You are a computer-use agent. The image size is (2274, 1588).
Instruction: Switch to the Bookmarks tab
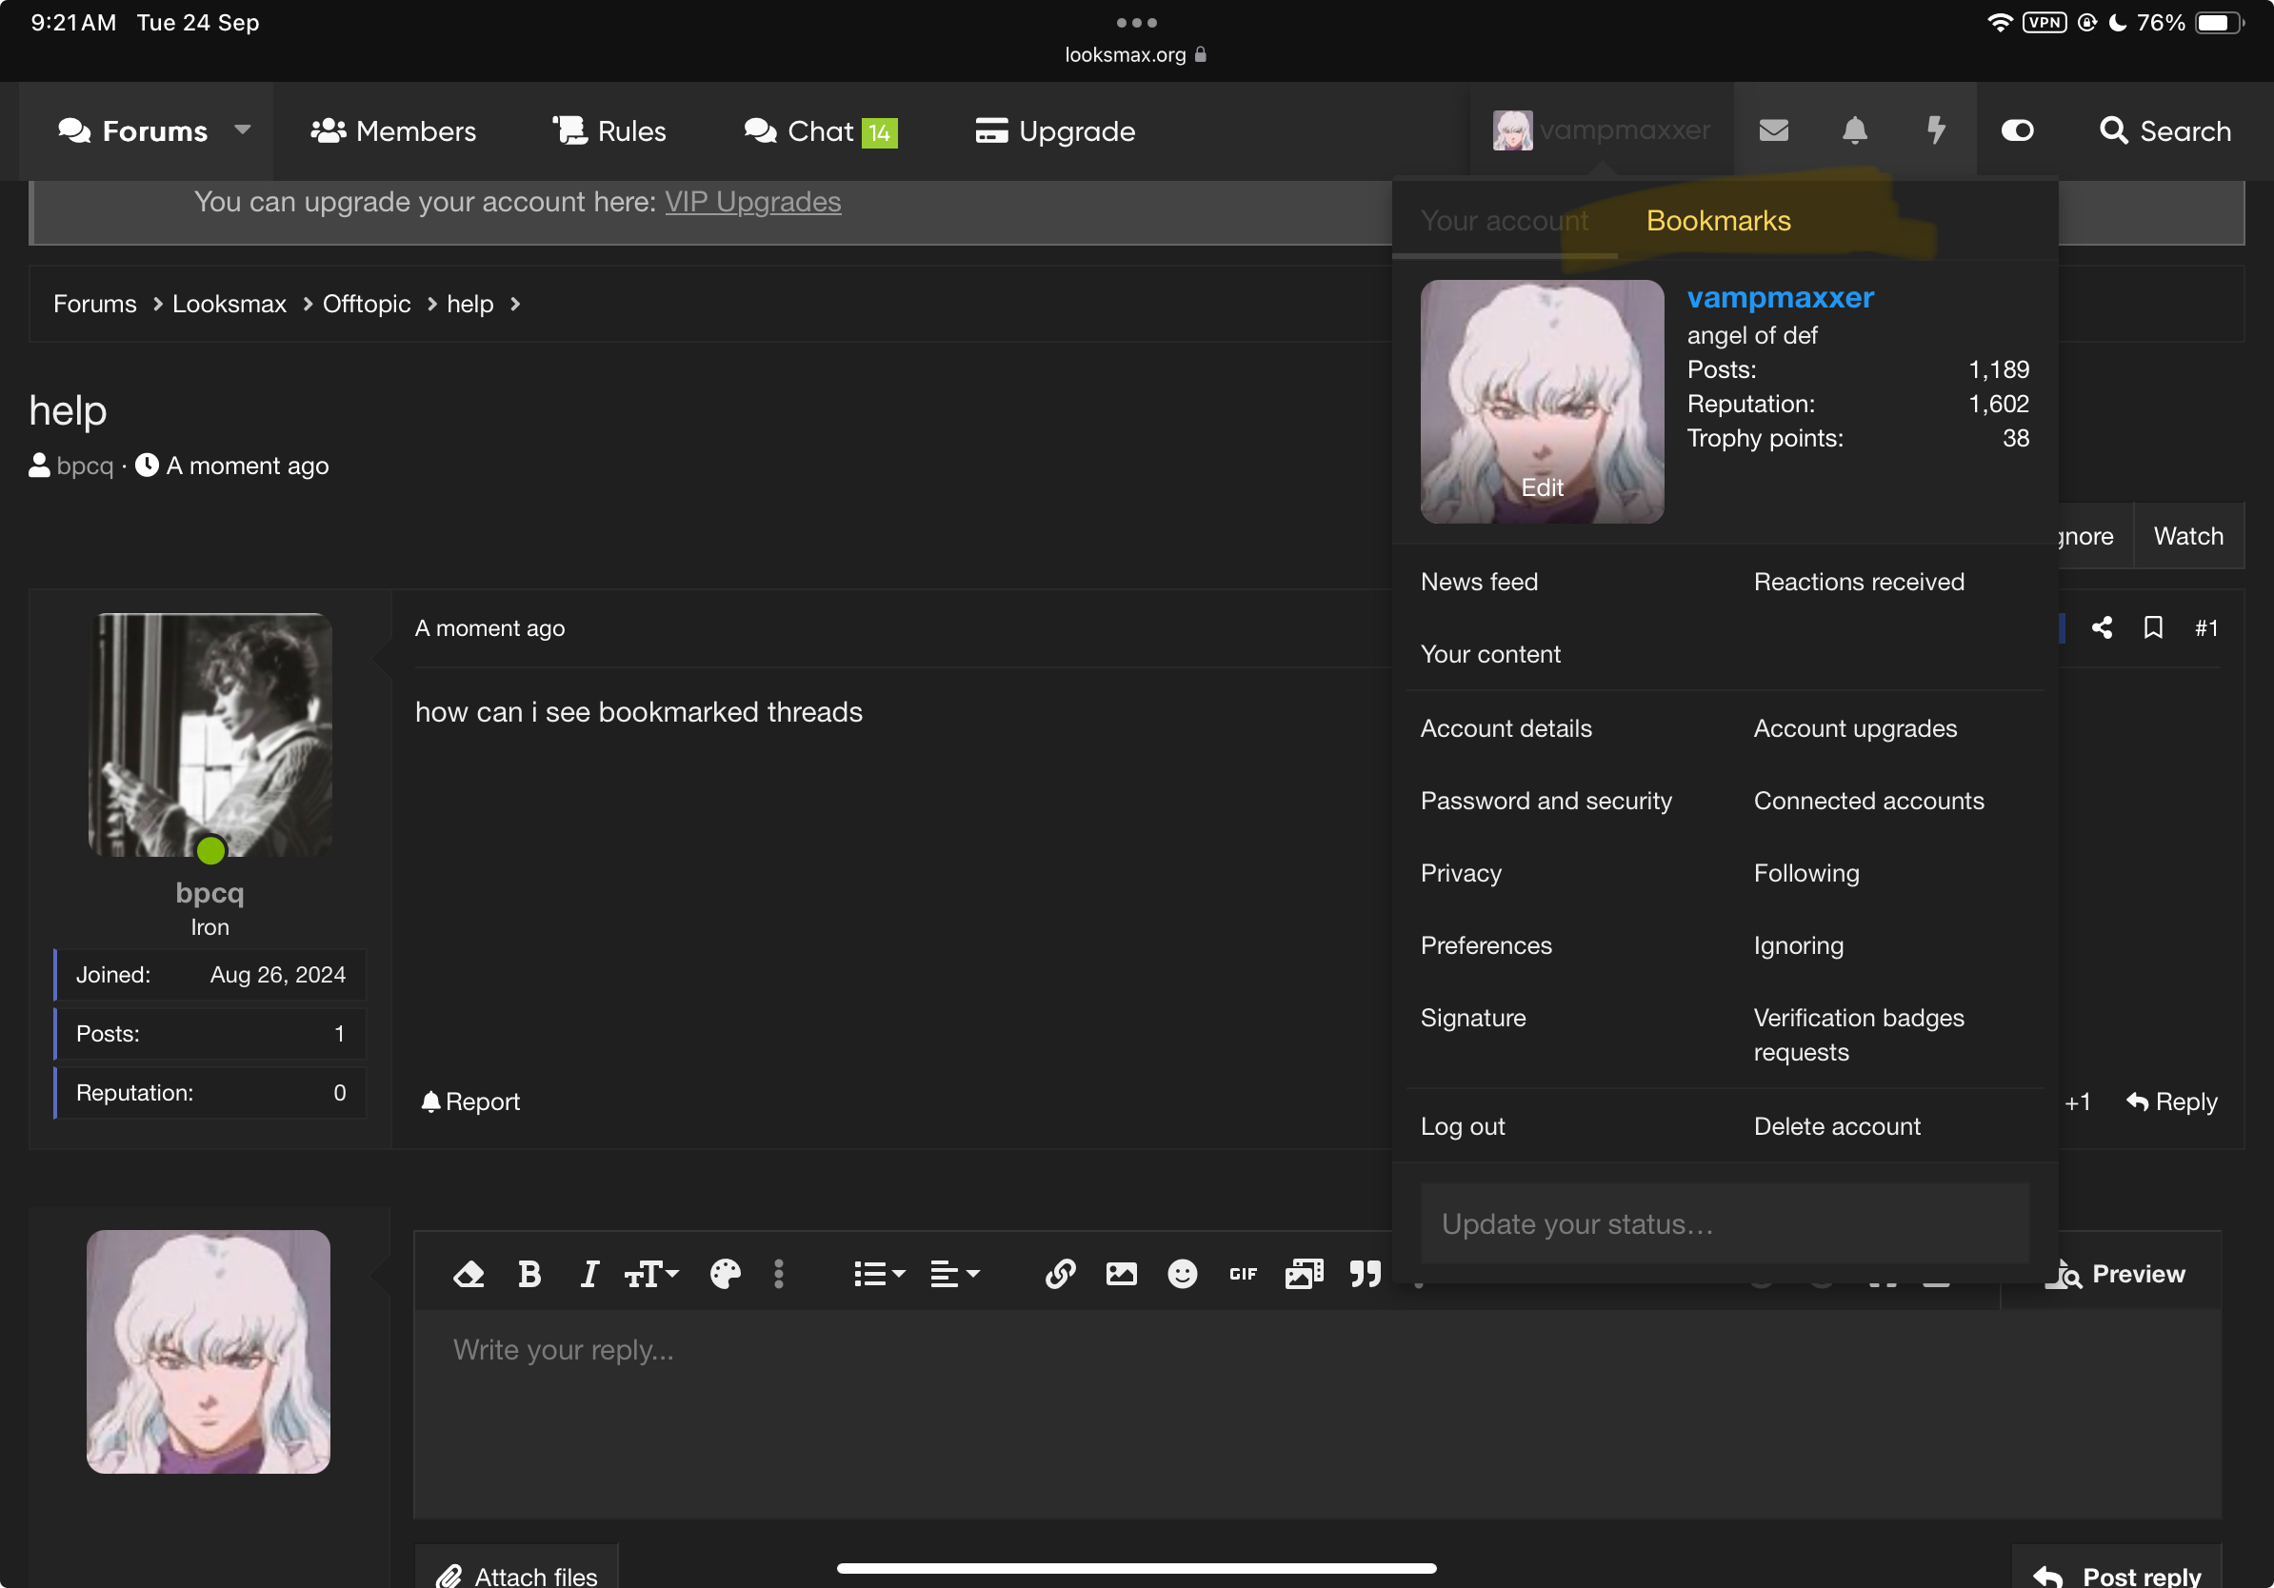click(1719, 221)
